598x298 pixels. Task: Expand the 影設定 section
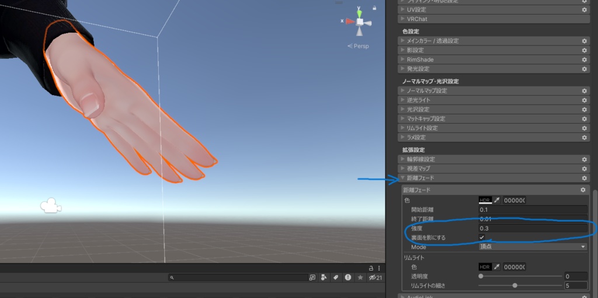[x=494, y=50]
